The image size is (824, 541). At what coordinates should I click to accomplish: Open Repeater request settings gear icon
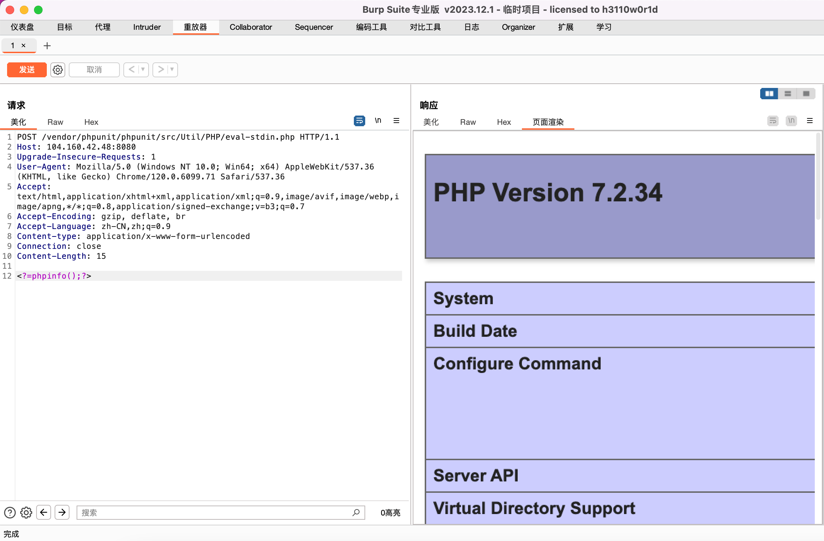tap(57, 69)
